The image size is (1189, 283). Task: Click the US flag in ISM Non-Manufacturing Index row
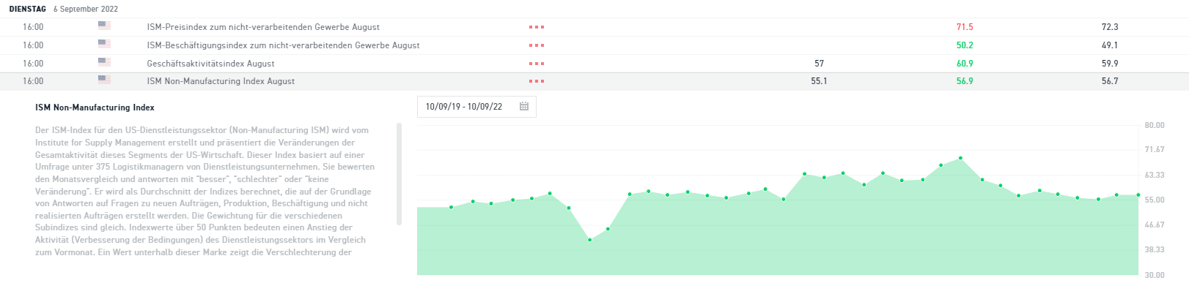click(104, 80)
